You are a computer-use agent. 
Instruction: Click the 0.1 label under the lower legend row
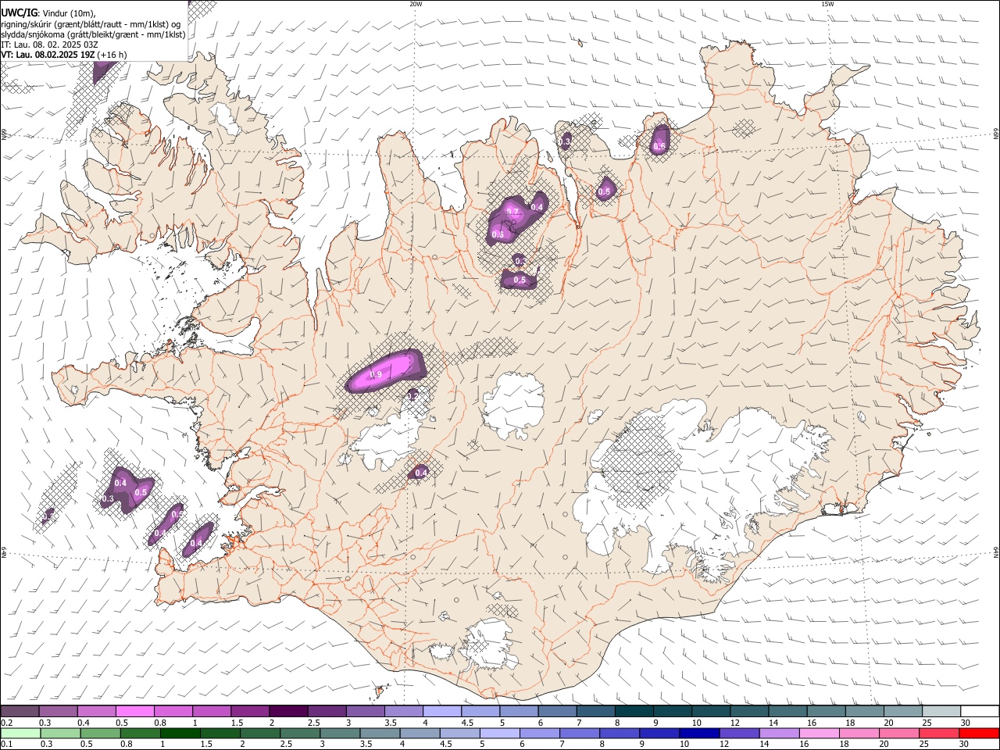coord(6,745)
